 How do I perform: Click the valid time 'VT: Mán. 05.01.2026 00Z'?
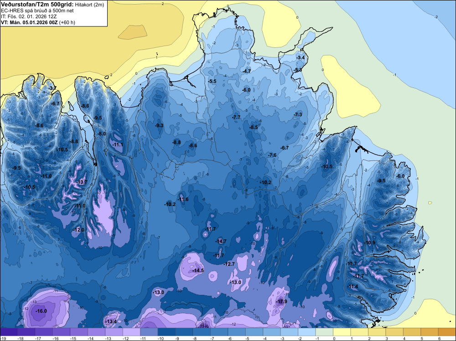(29, 22)
